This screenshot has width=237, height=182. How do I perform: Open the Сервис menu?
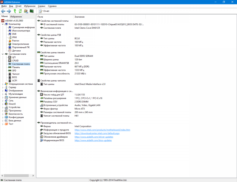(42, 6)
